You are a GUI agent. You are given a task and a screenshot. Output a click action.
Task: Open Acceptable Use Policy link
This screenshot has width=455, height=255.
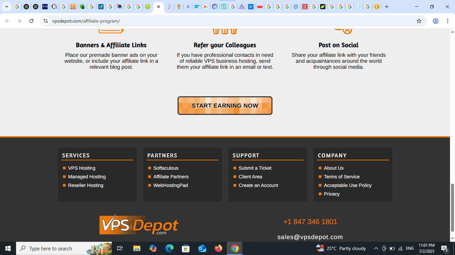348,185
